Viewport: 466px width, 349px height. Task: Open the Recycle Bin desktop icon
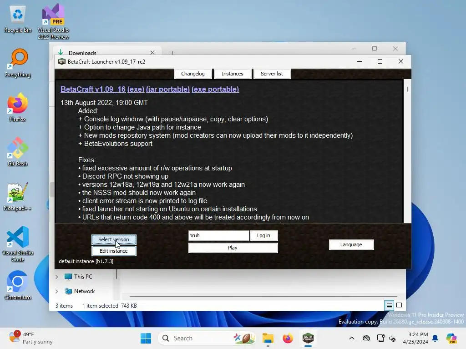click(18, 20)
